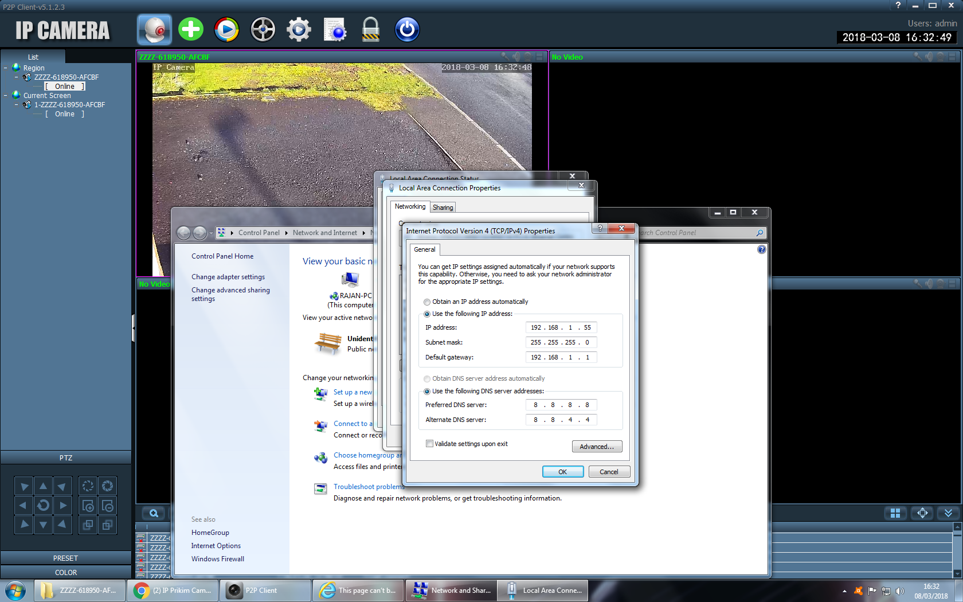Enable Validate settings upon exit checkbox
This screenshot has width=963, height=602.
429,444
